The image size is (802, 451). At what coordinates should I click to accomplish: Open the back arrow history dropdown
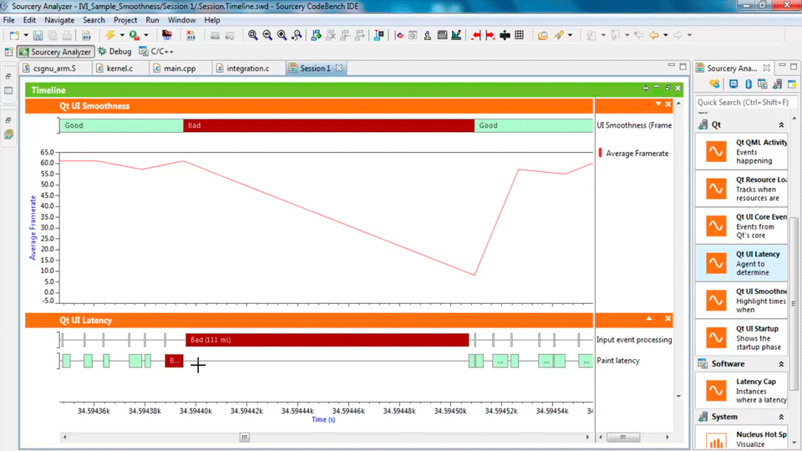666,35
